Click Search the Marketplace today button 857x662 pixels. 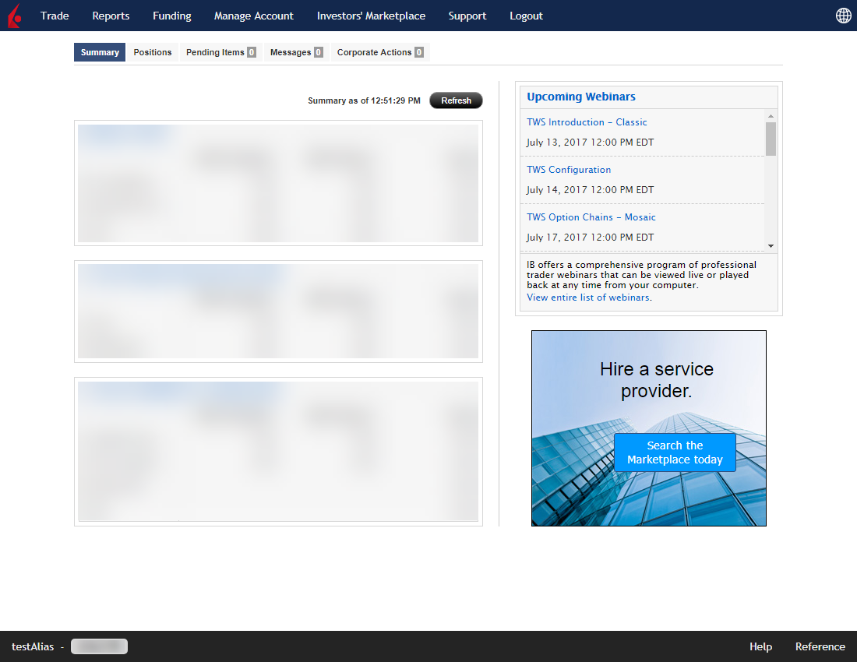coord(675,452)
